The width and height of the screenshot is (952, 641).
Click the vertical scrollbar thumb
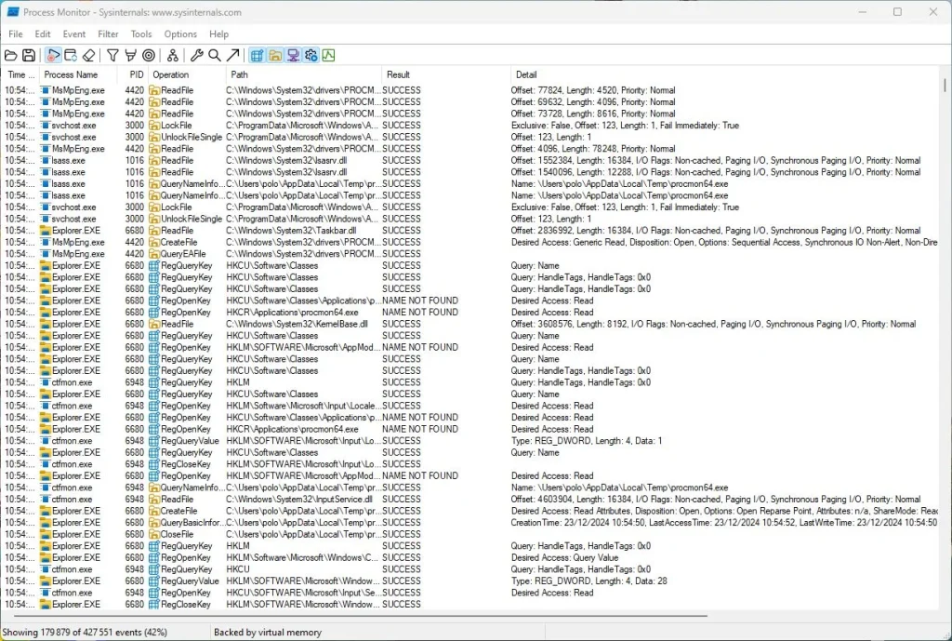(x=945, y=85)
